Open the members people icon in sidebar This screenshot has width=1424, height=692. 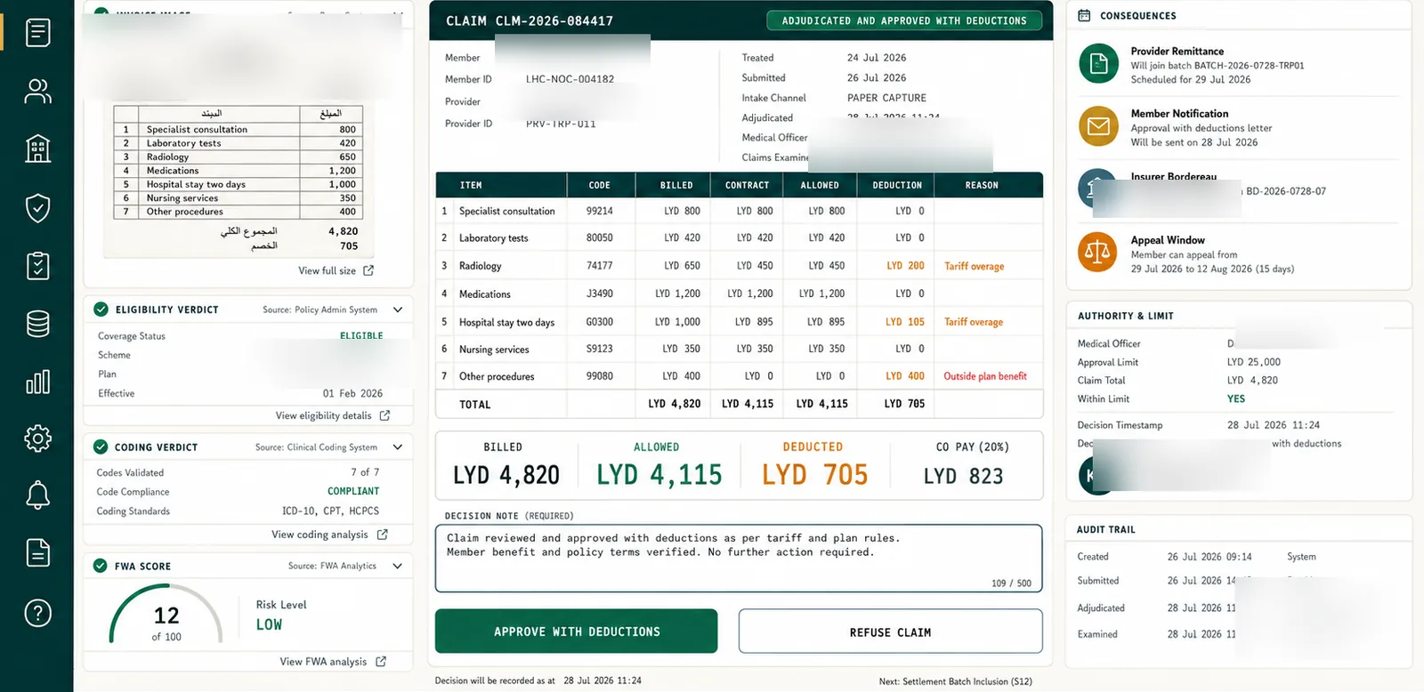(x=37, y=91)
